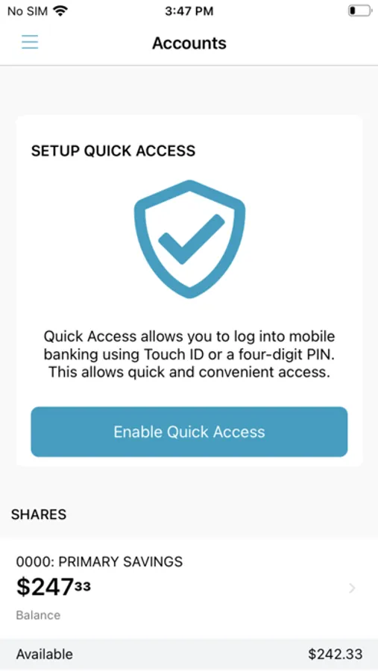Tap the SHARES section header
The height and width of the screenshot is (671, 378).
coord(39,514)
